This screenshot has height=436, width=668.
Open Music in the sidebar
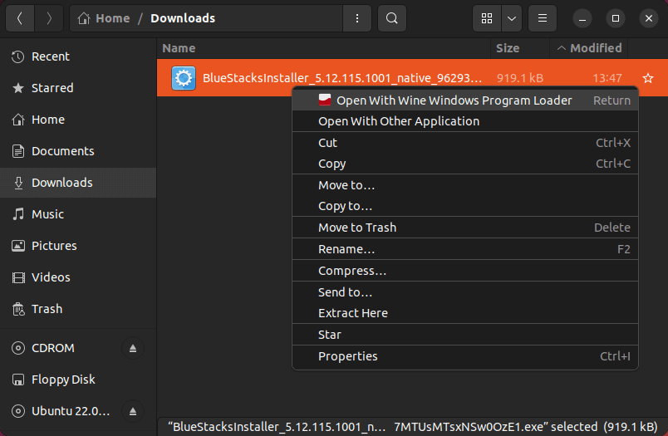pos(78,214)
